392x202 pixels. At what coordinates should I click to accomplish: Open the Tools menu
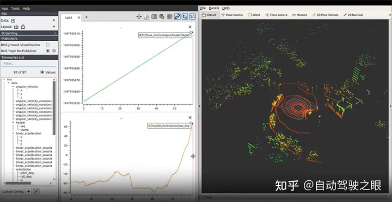pos(15,9)
